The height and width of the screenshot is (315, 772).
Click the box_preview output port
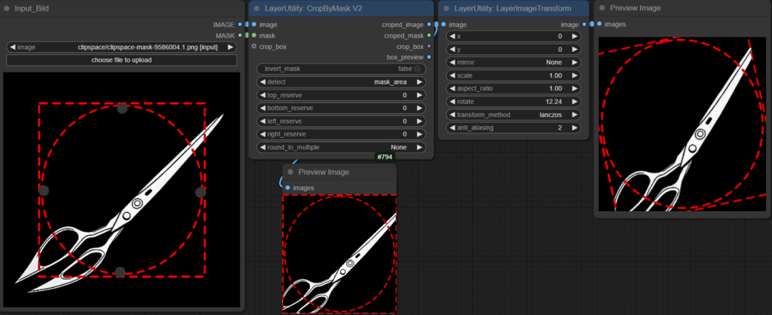tap(429, 57)
